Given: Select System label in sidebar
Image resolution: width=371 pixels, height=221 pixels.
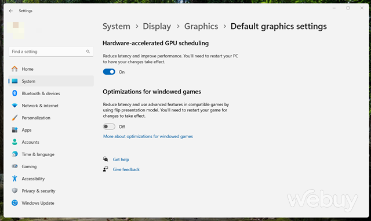Looking at the screenshot, I should tap(28, 81).
